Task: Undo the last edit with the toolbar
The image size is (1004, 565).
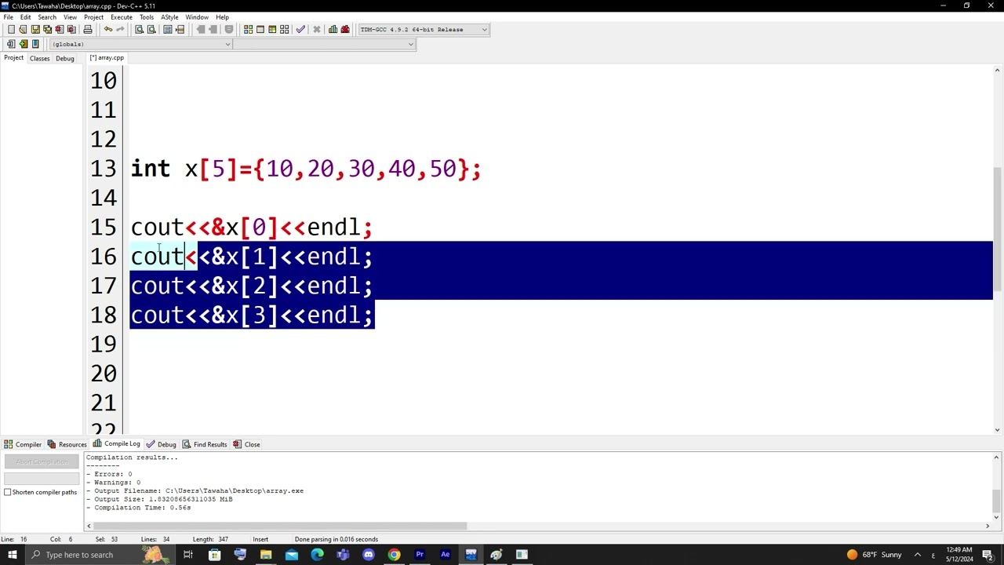Action: tap(108, 30)
